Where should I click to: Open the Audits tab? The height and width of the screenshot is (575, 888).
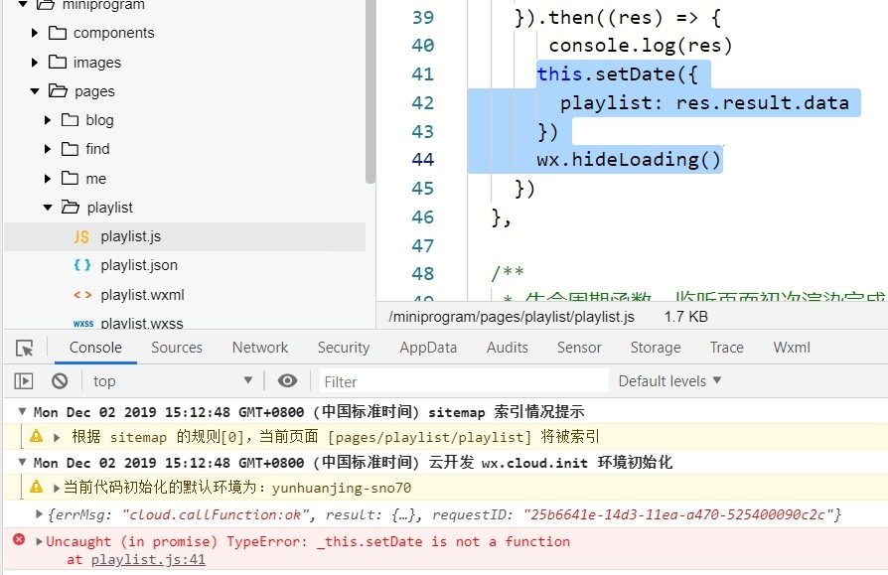[x=507, y=348]
